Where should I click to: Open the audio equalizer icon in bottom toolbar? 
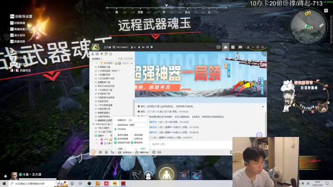click(x=112, y=152)
